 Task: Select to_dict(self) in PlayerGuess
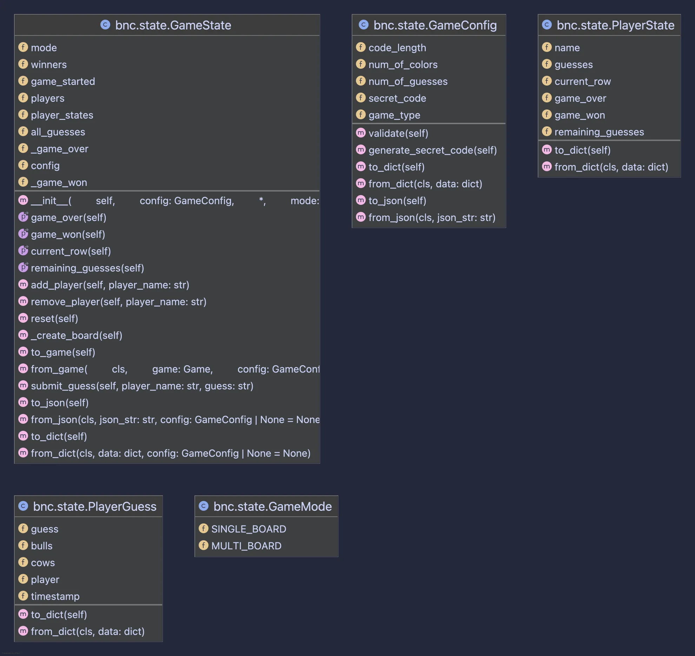click(x=59, y=615)
